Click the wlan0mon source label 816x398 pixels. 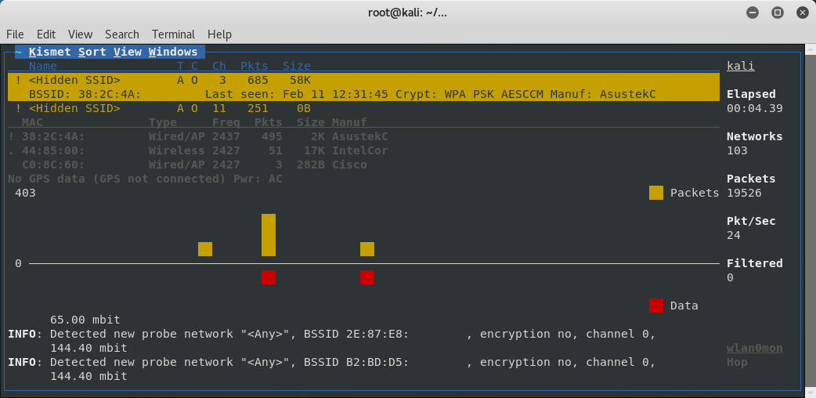pyautogui.click(x=755, y=348)
